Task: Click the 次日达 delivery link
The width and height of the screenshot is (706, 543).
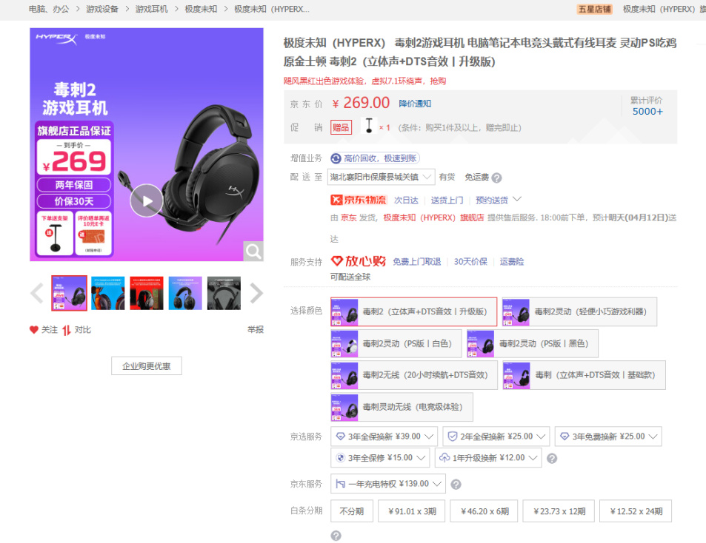Action: 406,200
